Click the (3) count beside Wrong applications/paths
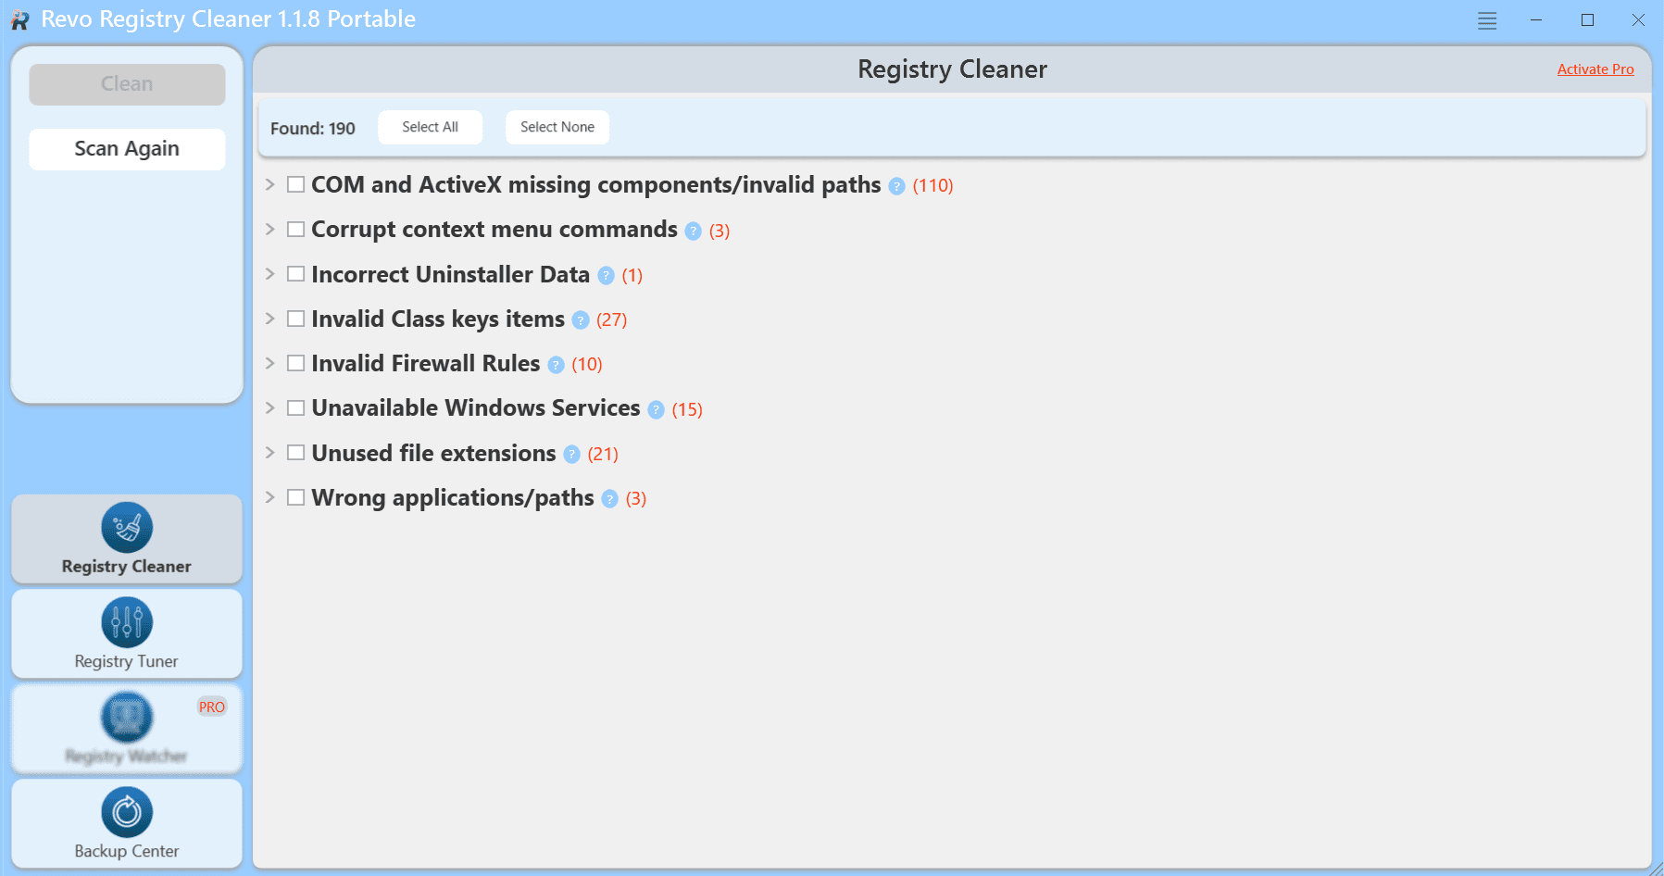Screen dimensions: 1664x876 point(636,499)
